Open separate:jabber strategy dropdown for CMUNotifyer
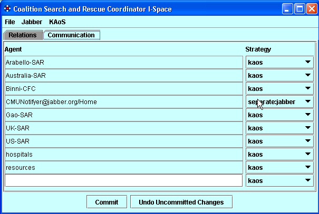Viewport: 319px width, 214px height. [x=279, y=101]
